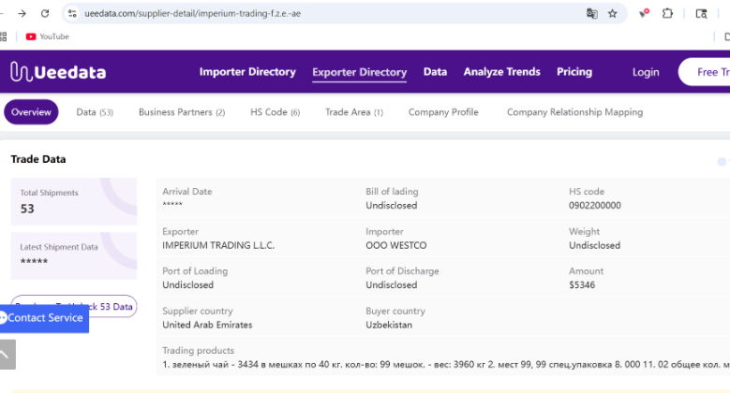Switch to Trade Area (1) tab

tap(354, 112)
